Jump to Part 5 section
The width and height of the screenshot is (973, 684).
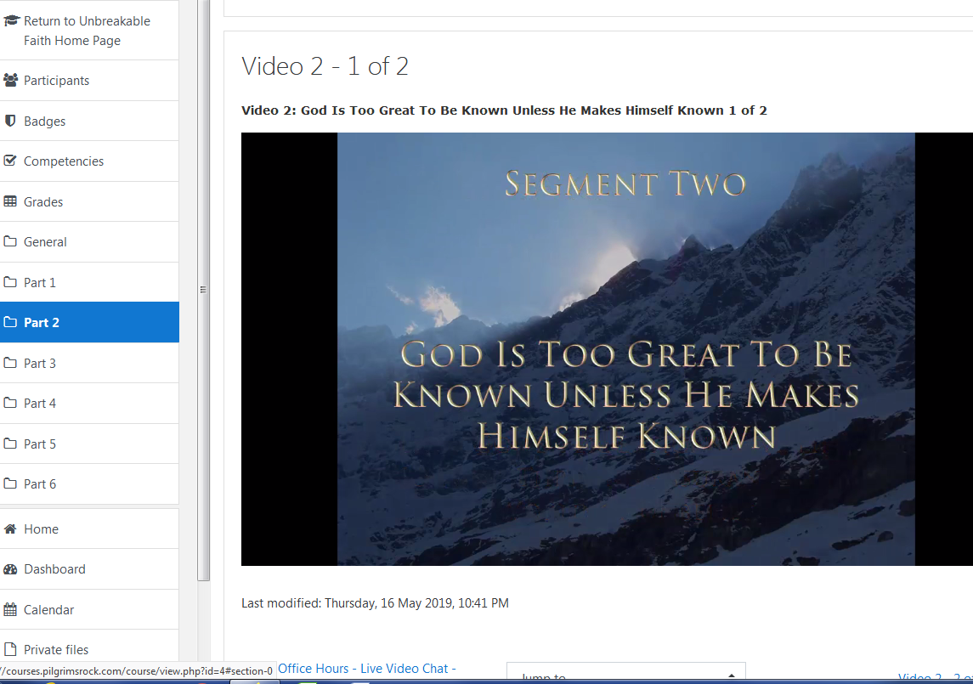[x=40, y=444]
